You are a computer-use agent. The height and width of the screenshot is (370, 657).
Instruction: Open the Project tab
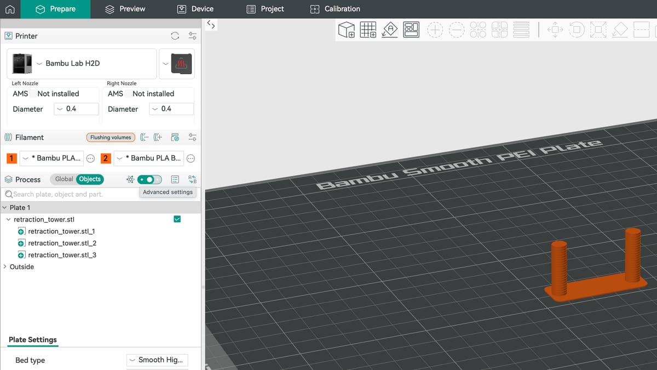click(265, 9)
